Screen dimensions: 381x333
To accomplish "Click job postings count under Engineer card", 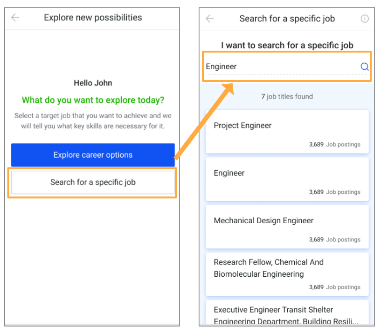I will (334, 192).
